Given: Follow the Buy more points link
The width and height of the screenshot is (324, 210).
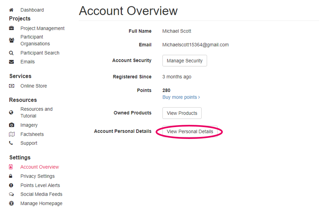Looking at the screenshot, I should click(181, 97).
